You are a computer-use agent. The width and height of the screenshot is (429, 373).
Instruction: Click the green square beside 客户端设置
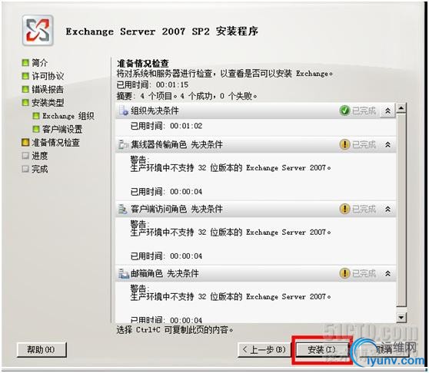point(36,129)
